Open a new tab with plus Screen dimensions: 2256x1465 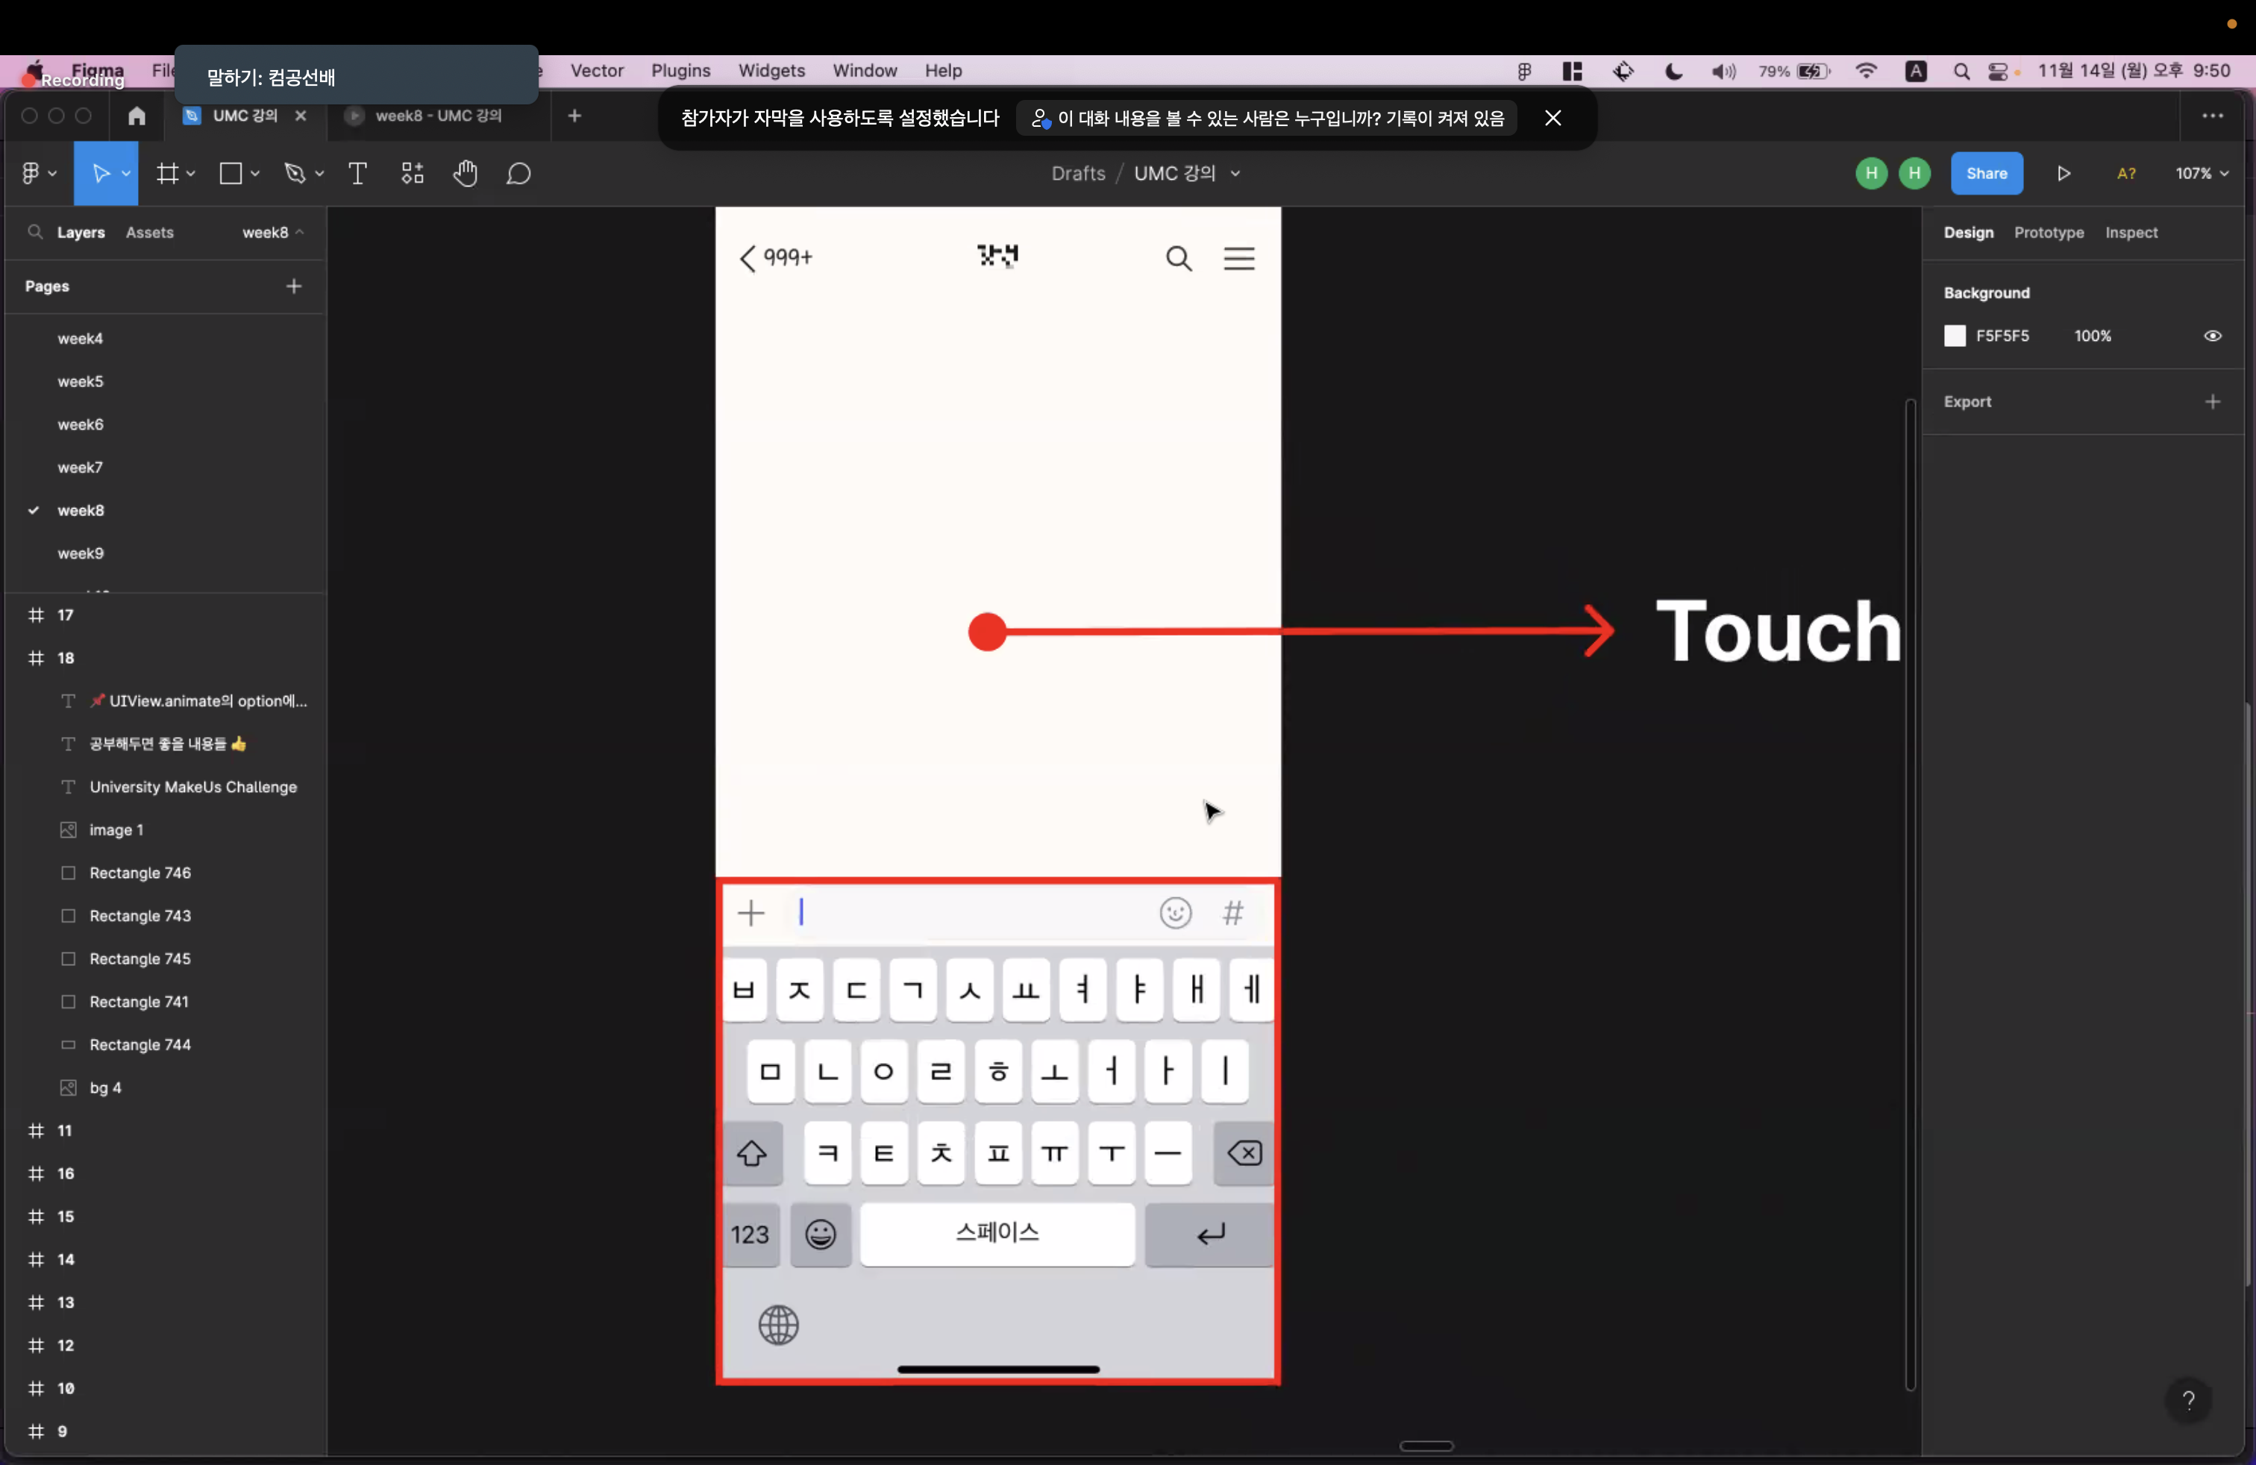coord(574,116)
